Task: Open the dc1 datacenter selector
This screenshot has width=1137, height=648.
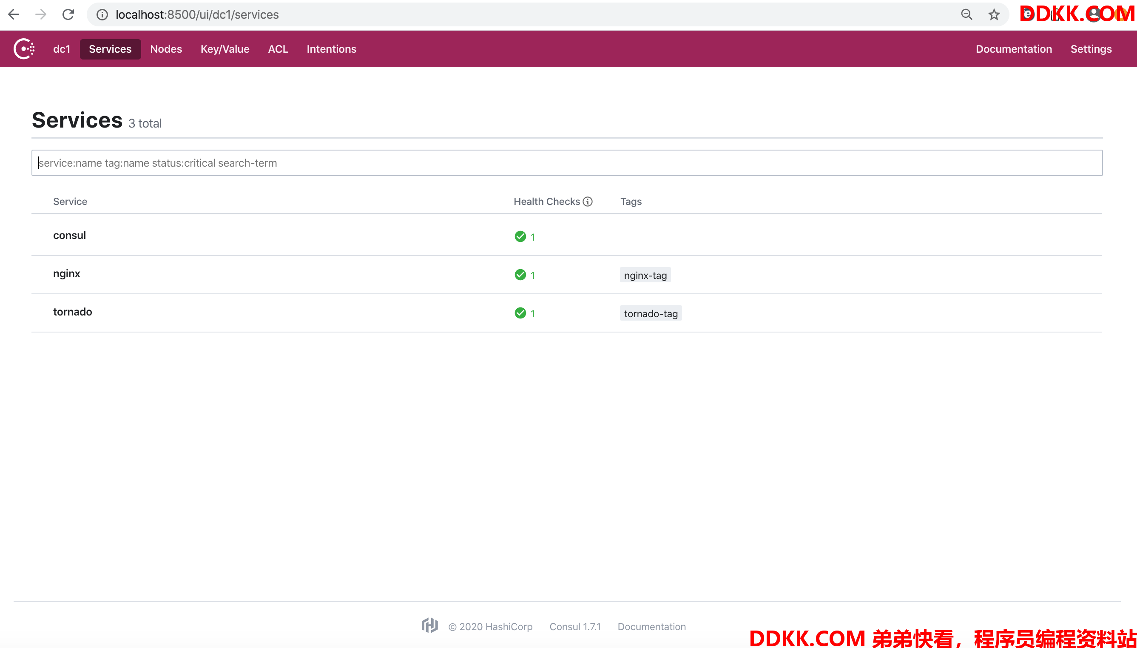Action: click(x=61, y=49)
